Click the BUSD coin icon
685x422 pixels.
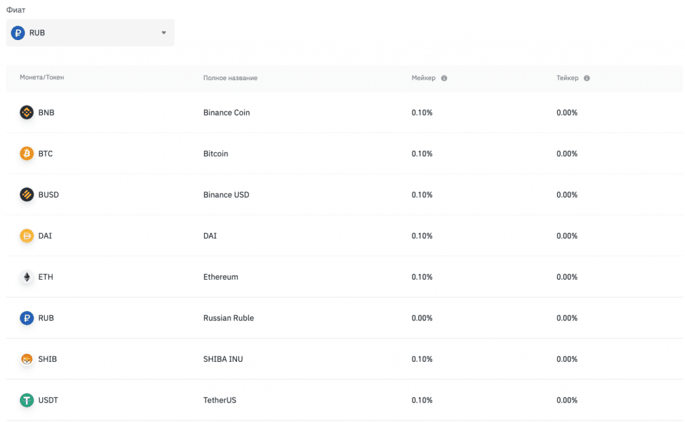[27, 195]
